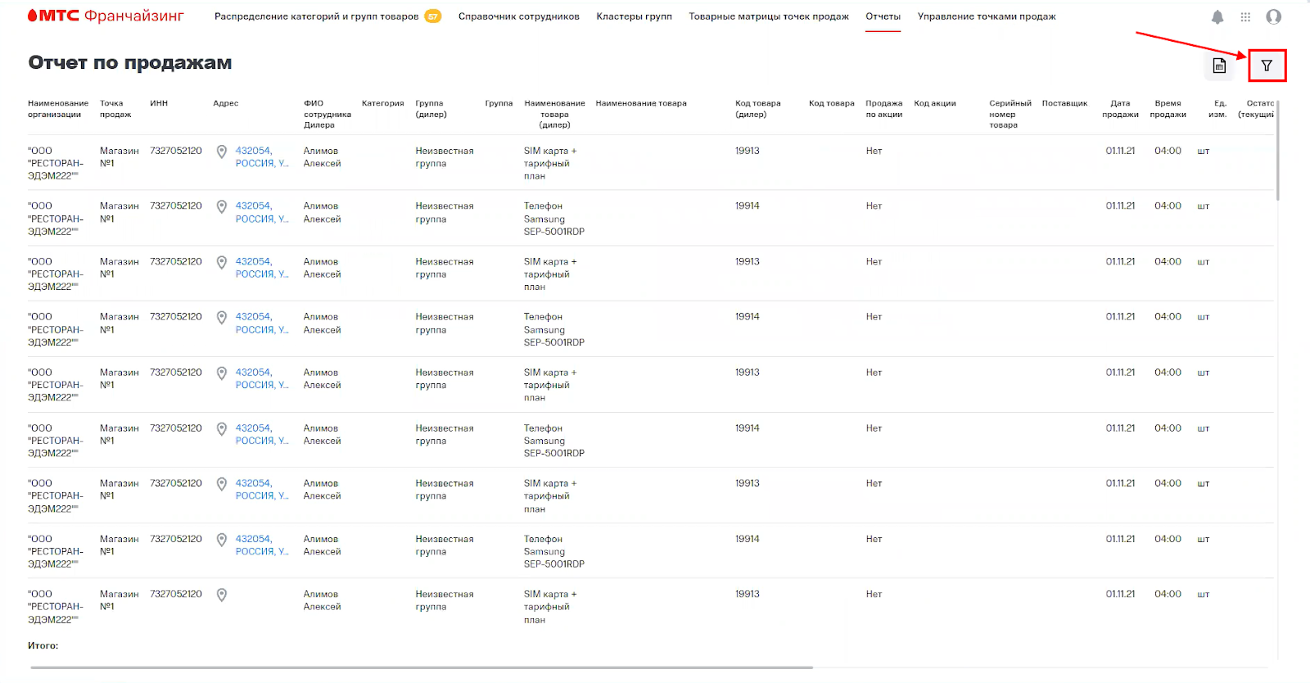This screenshot has width=1310, height=683.
Task: Open address link 432054 in second row
Action: [262, 212]
